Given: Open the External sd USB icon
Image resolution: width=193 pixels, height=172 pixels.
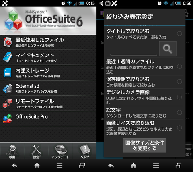Looking at the screenshot, I should coord(8,88).
